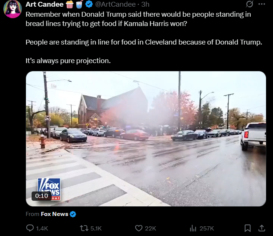Click the Art Candee display name
The image size is (273, 236).
pos(45,4)
